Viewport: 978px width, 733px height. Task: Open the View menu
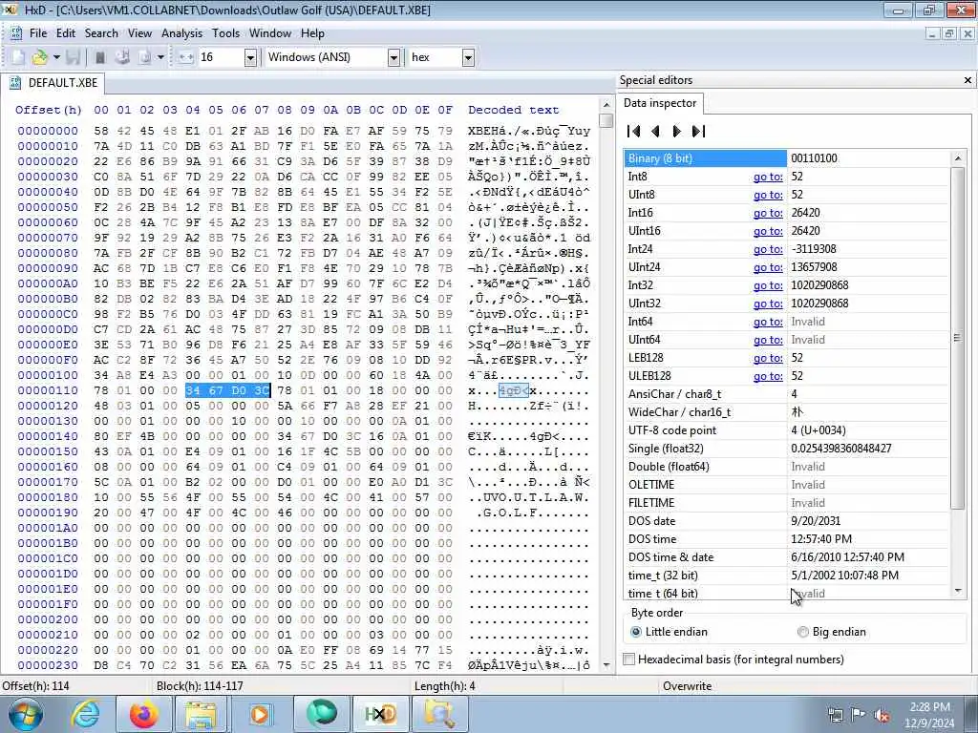[139, 33]
